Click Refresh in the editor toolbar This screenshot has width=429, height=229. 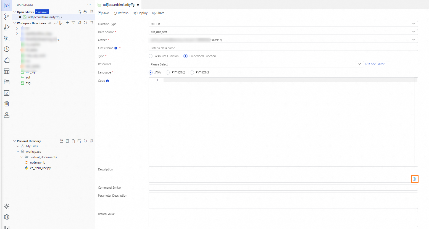tap(121, 13)
